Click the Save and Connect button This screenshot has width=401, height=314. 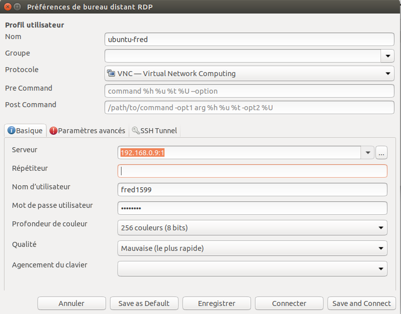(x=361, y=303)
